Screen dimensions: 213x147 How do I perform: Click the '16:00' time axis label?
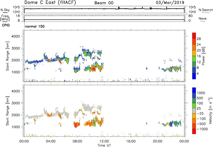(131, 141)
